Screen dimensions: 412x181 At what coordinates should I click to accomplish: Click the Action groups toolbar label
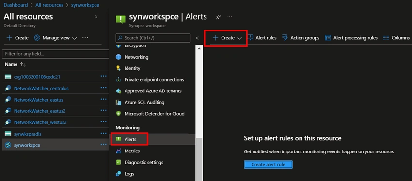tap(305, 38)
